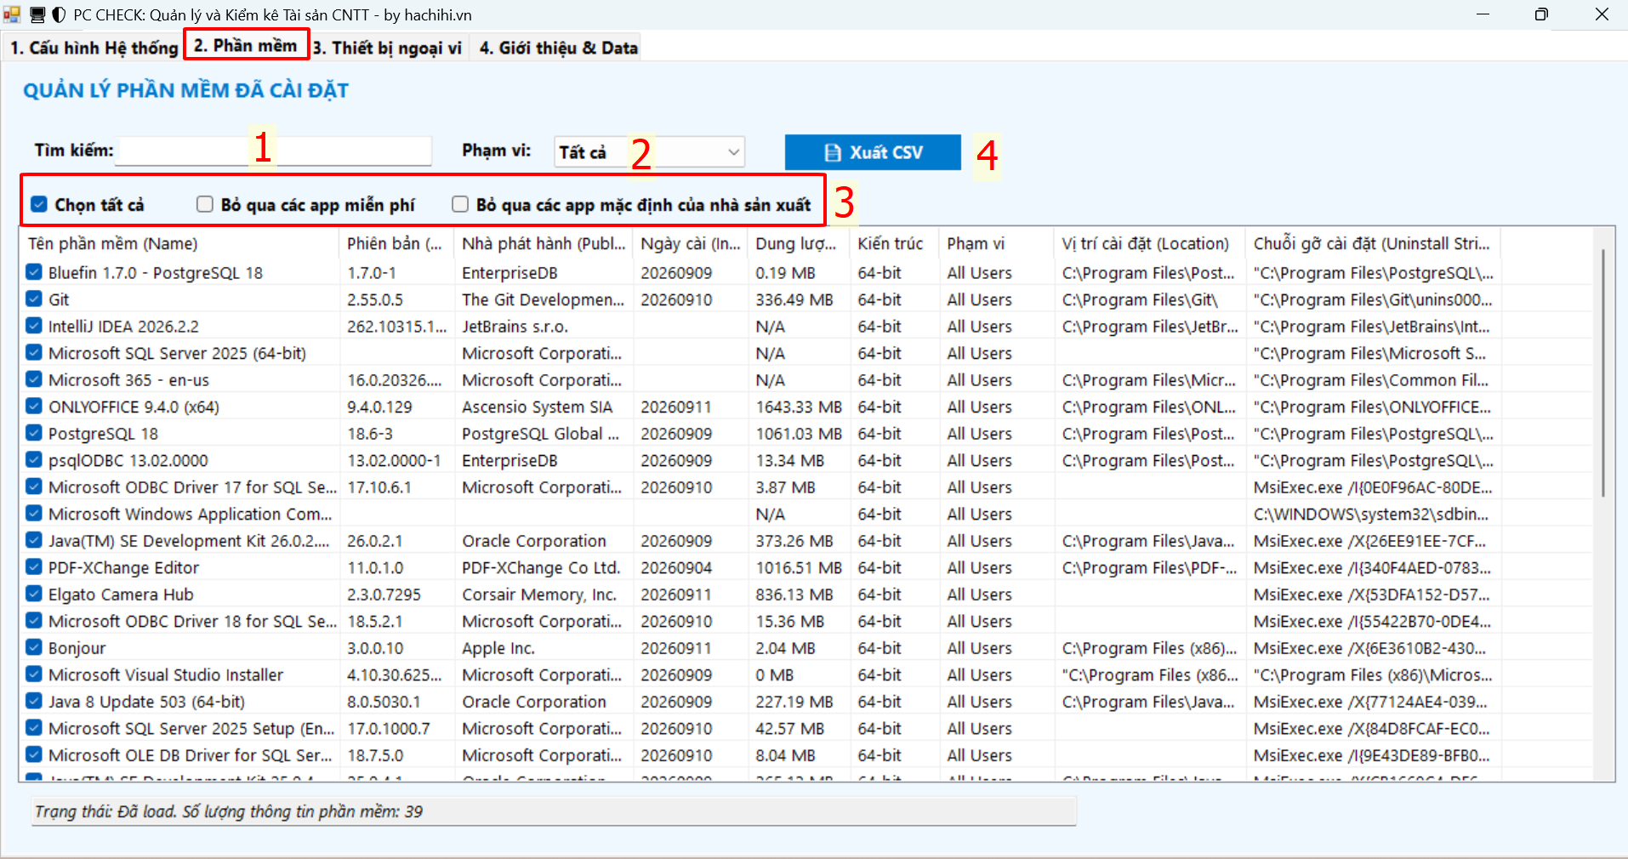Toggle Microsoft ODBC Driver 18 row checkbox
1628x859 pixels.
point(34,621)
